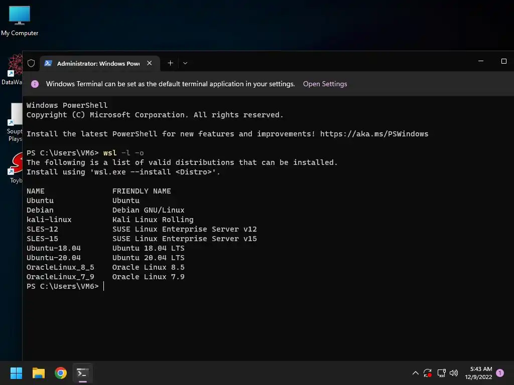Click the 'OracleLinux_8_5' name
The width and height of the screenshot is (514, 385).
point(60,267)
